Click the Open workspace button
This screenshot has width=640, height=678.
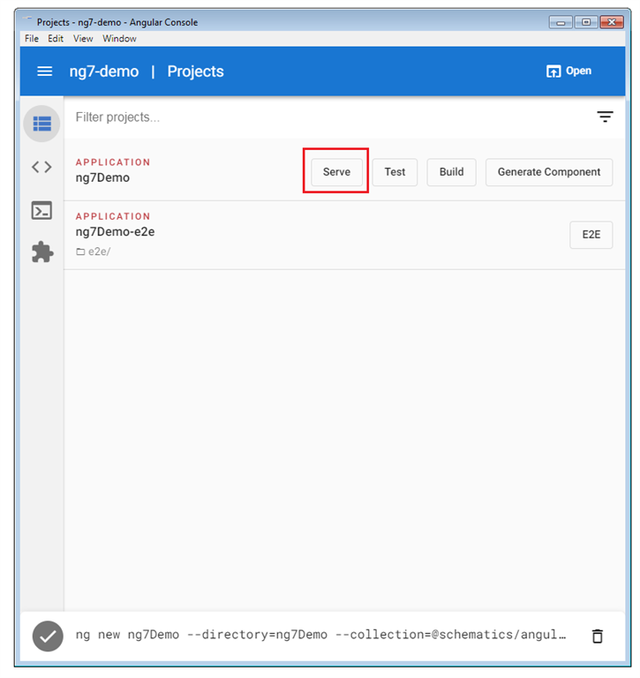coord(568,71)
